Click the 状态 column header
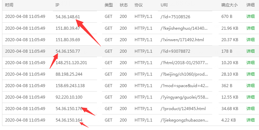 pos(124,5)
